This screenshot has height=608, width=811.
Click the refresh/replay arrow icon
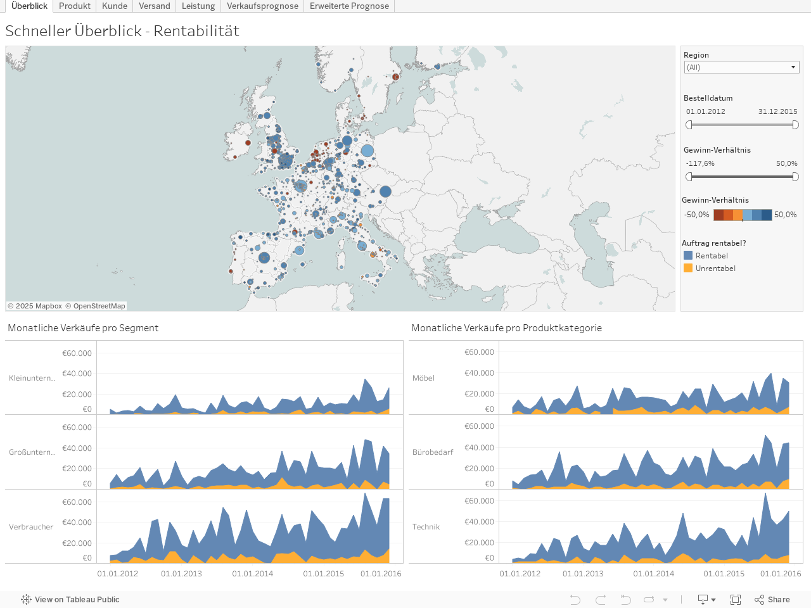point(649,600)
